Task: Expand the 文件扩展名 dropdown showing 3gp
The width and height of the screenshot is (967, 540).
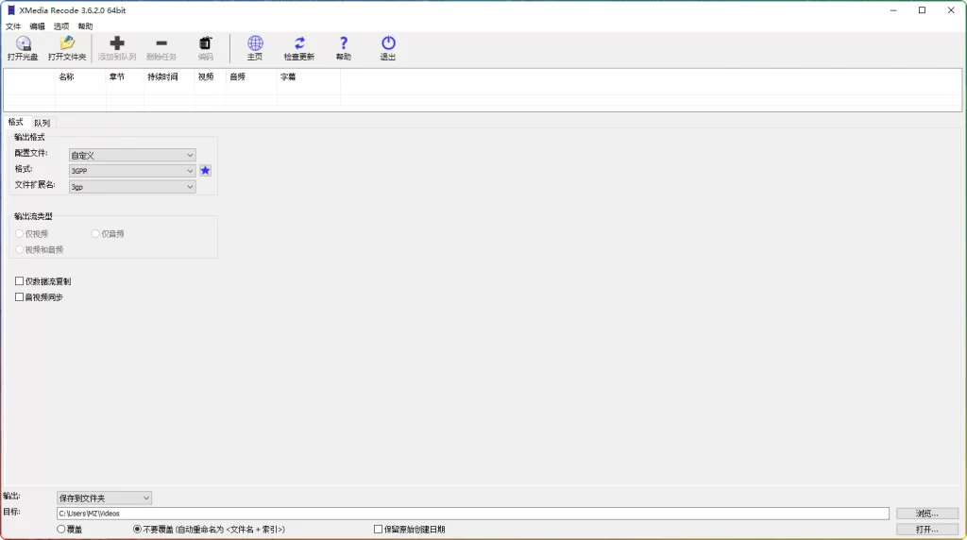Action: (132, 187)
